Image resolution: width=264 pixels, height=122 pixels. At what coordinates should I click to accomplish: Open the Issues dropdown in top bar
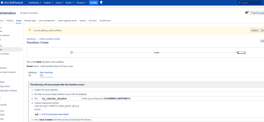click(59, 3)
